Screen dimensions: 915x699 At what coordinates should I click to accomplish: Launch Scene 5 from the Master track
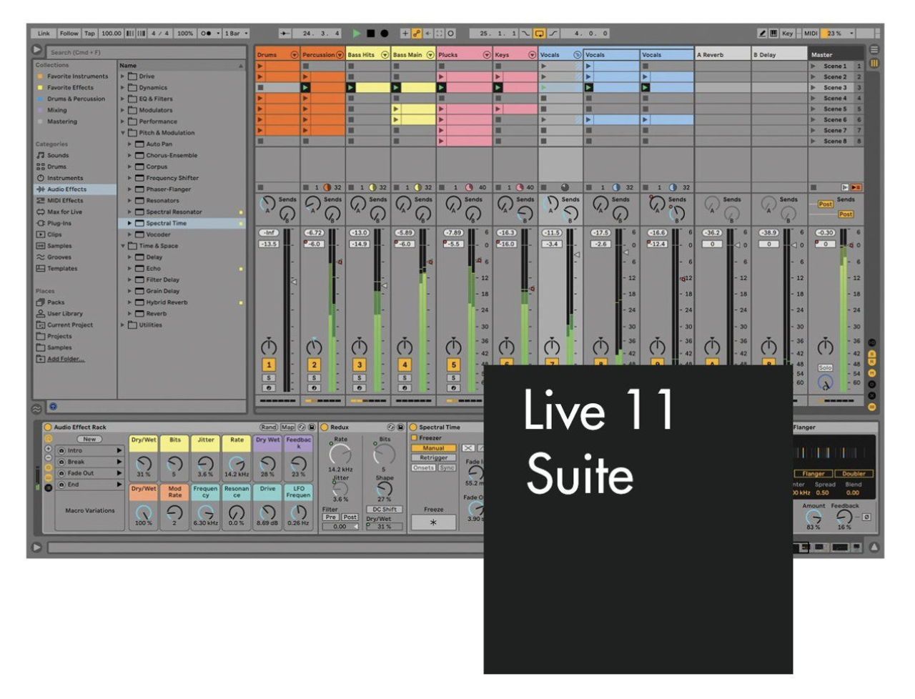813,109
